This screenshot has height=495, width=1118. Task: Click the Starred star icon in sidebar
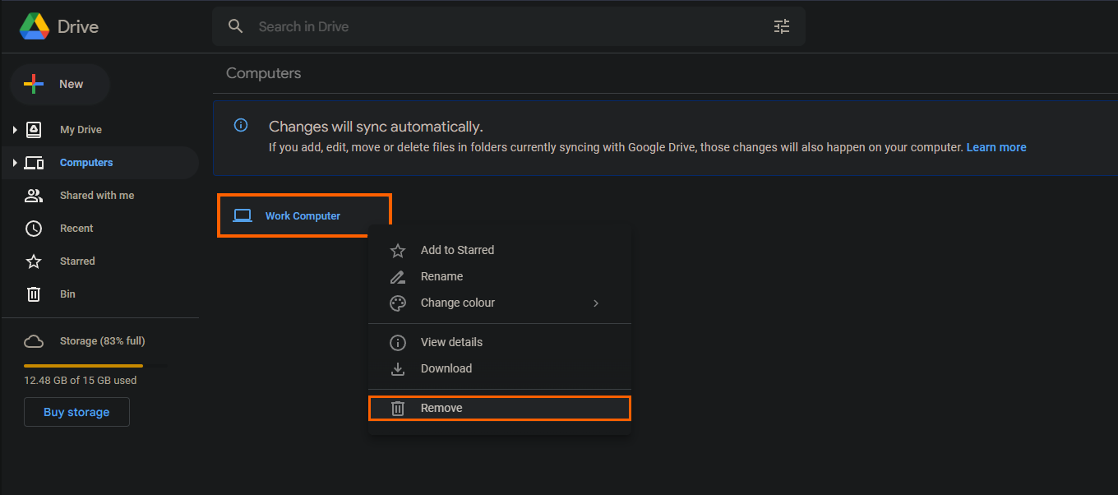tap(34, 261)
